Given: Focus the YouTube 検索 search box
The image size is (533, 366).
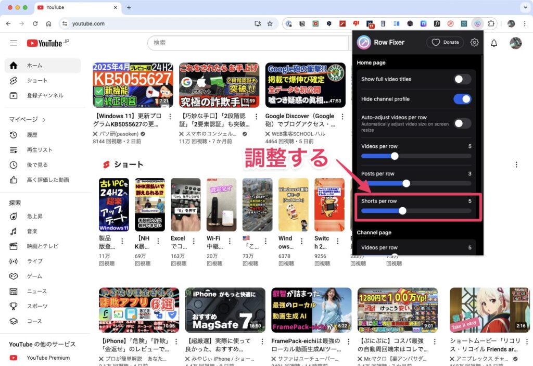Looking at the screenshot, I should (248, 43).
